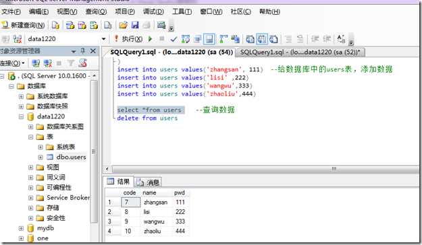This screenshot has width=422, height=245.
Task: Click the Activity Monitor icon in the top toolbar
Action: pos(161,25)
